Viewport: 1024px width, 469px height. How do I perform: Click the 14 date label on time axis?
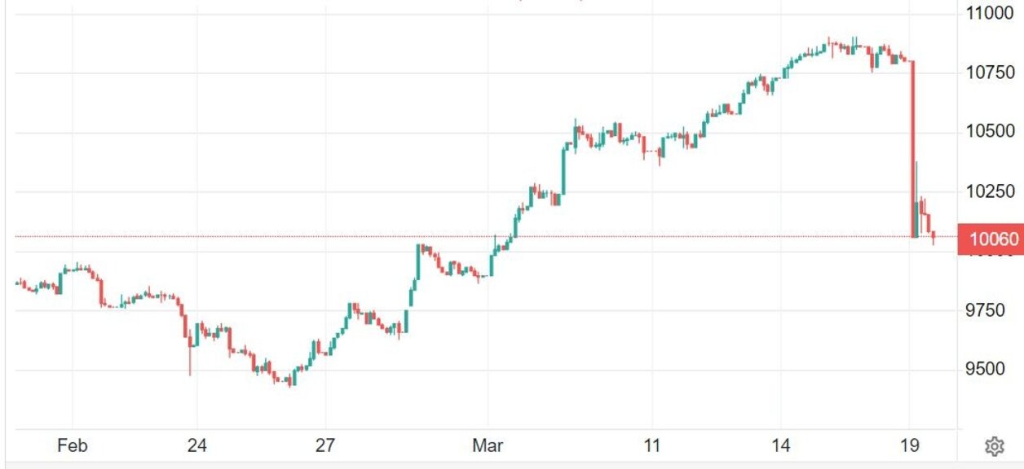click(780, 445)
